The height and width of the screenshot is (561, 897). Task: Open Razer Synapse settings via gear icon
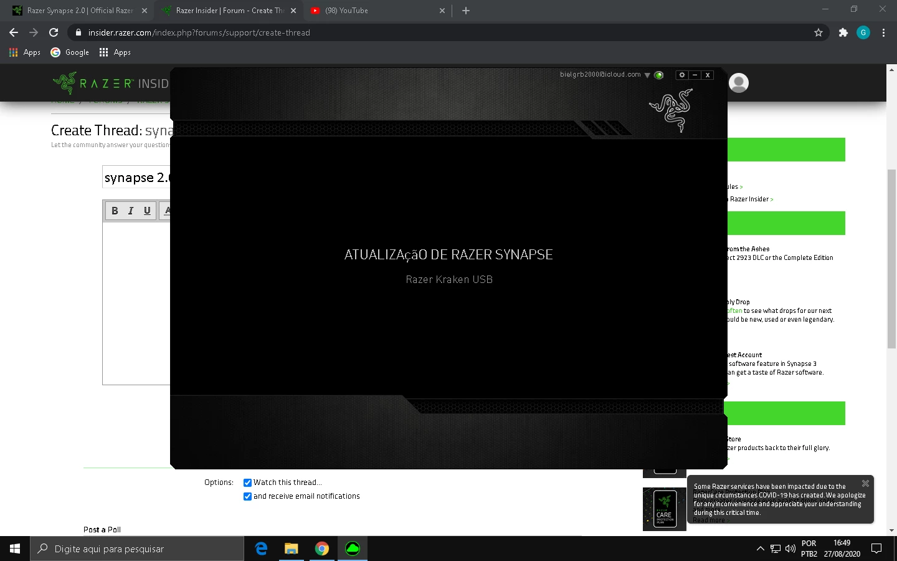pyautogui.click(x=681, y=75)
